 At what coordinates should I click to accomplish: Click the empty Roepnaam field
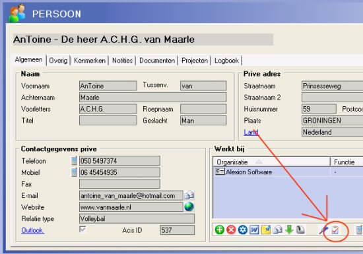(x=203, y=109)
